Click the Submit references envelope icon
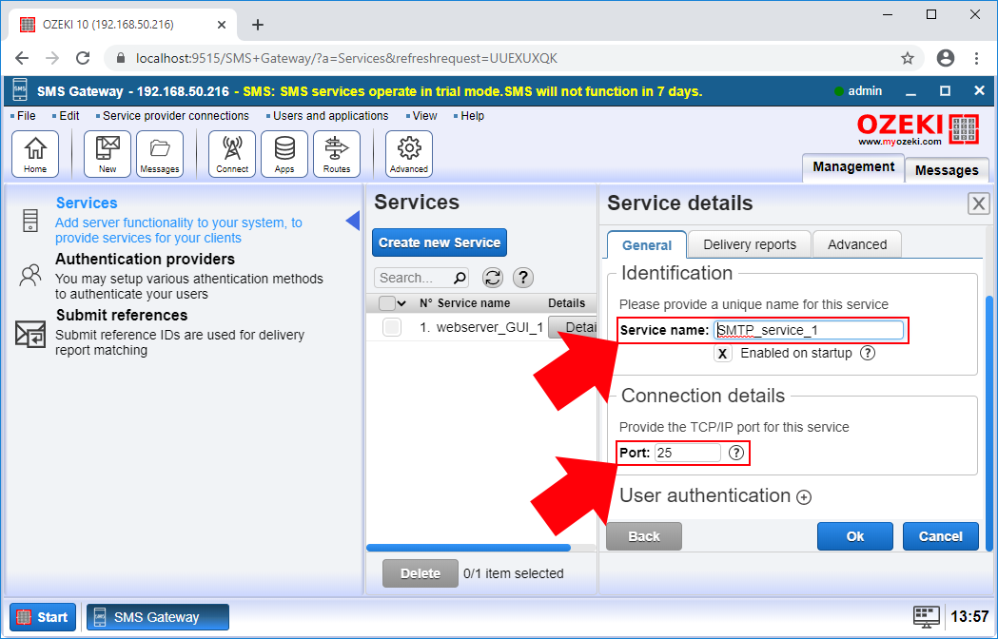 (29, 334)
